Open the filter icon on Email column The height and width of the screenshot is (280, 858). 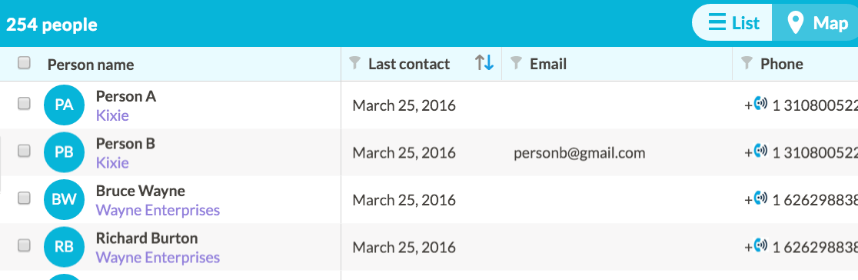tap(515, 64)
